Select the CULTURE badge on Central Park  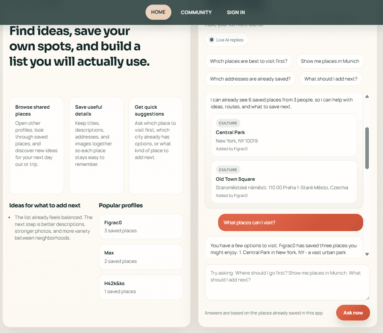click(x=229, y=123)
